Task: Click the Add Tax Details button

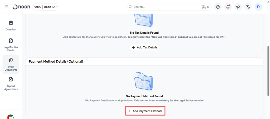Action: point(144,47)
